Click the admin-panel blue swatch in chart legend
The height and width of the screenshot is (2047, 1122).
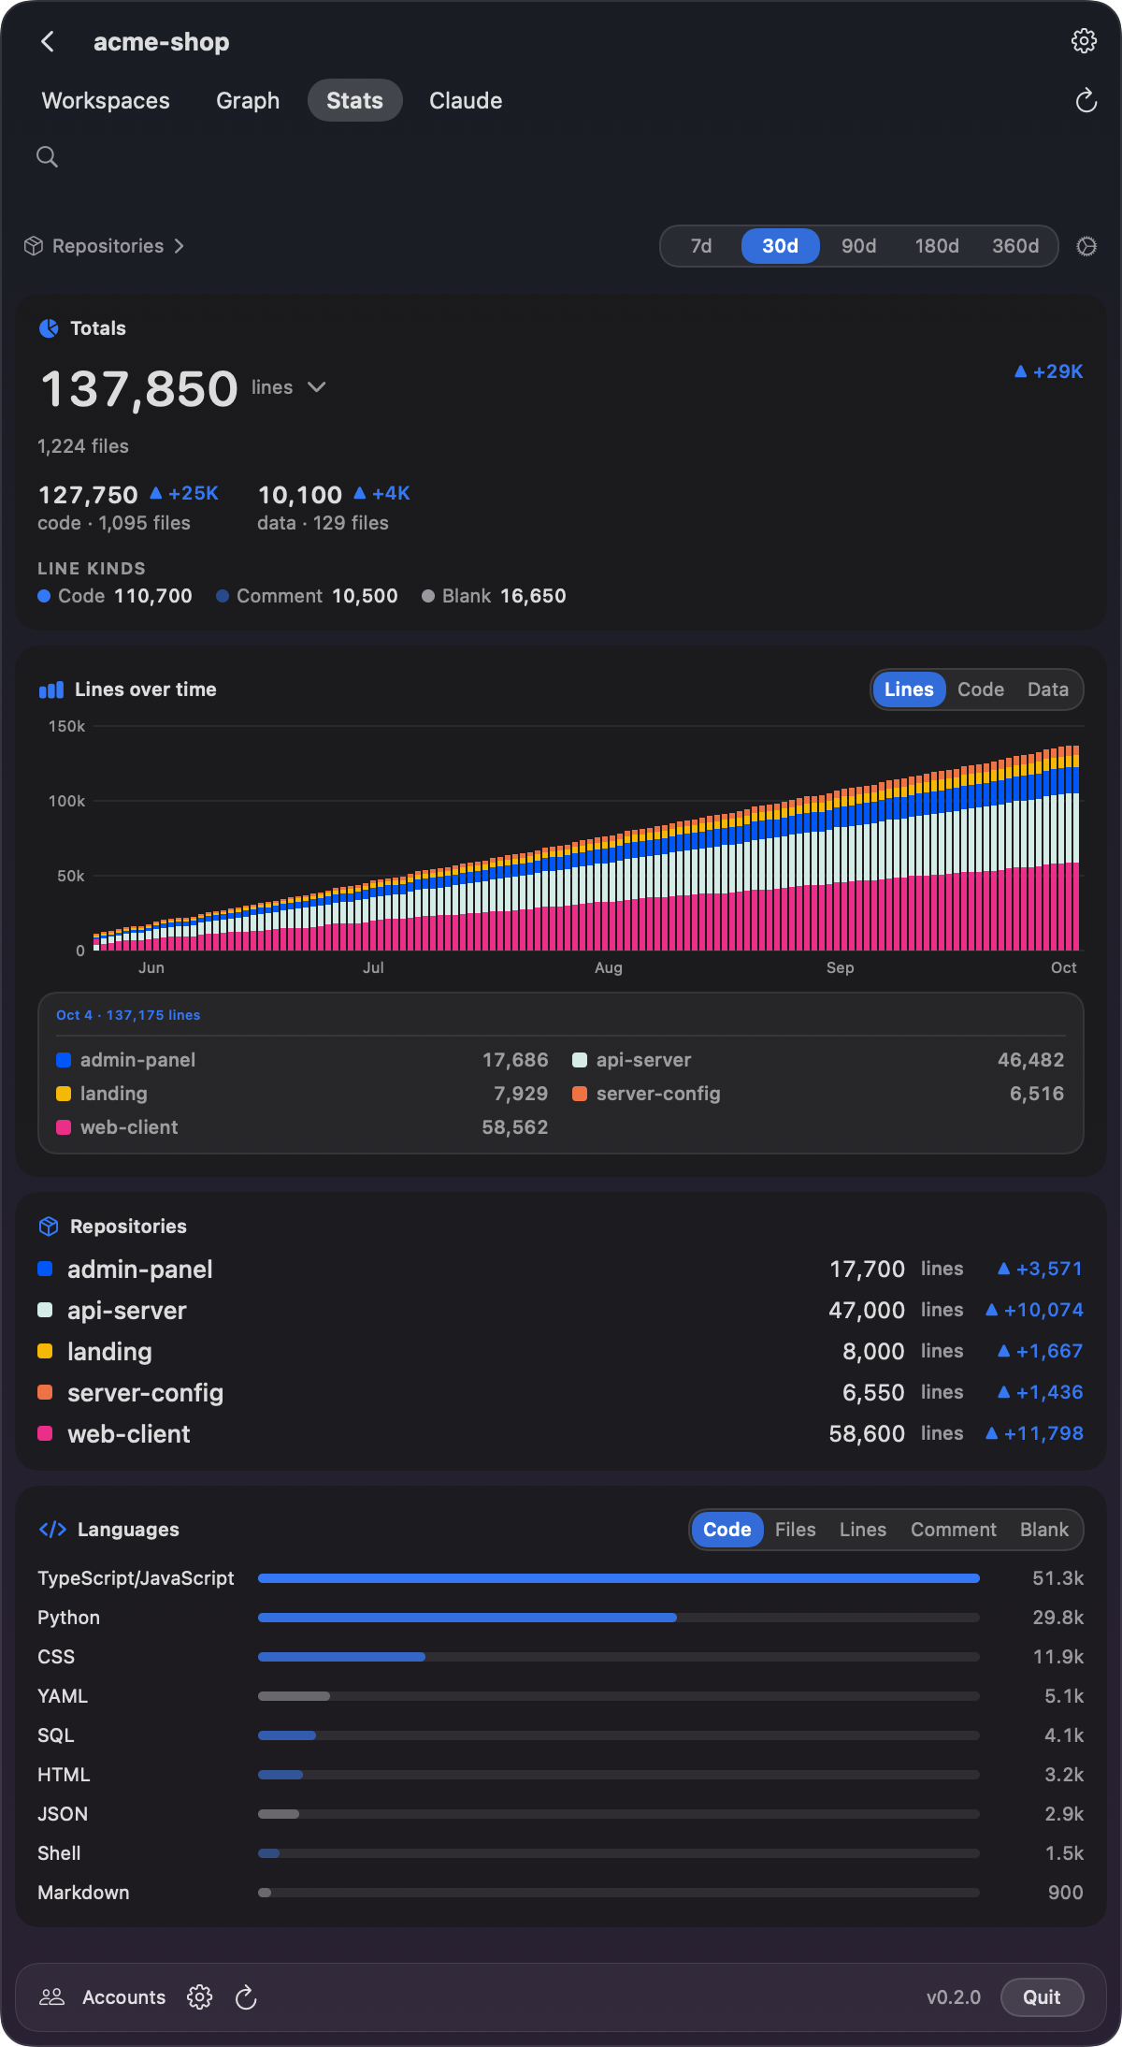pyautogui.click(x=64, y=1060)
